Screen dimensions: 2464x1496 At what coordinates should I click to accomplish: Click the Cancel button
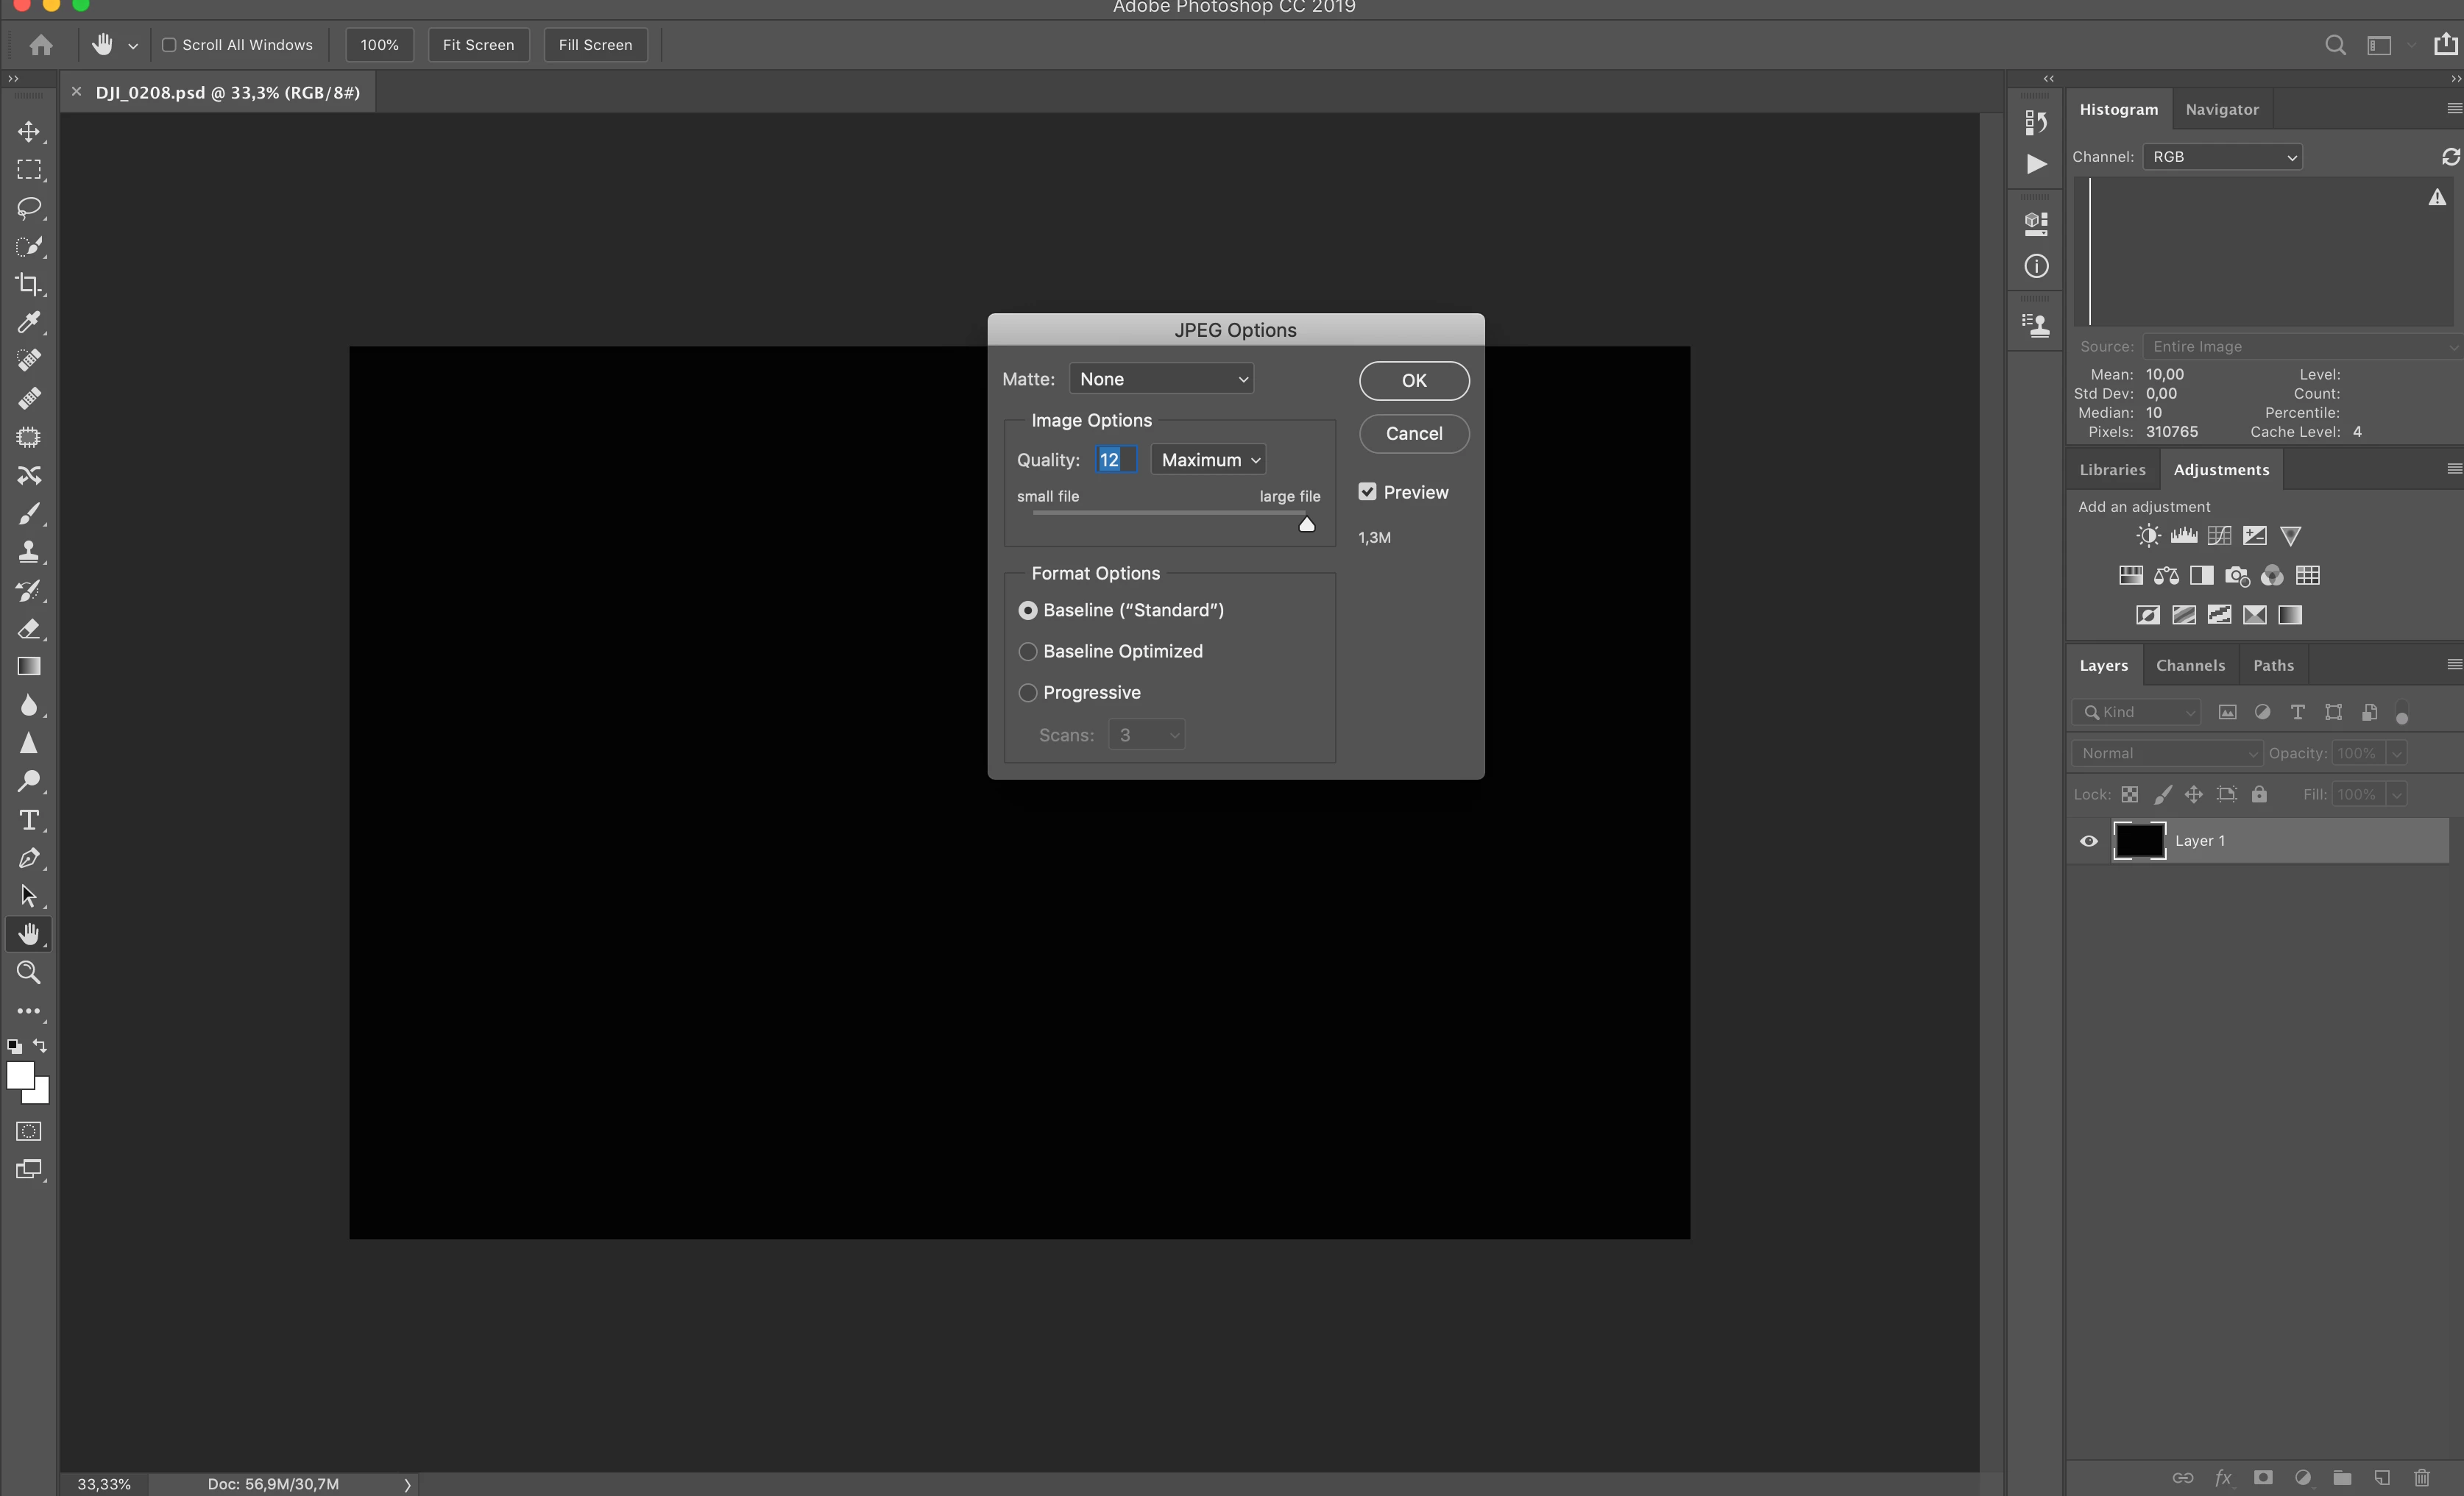[1413, 434]
